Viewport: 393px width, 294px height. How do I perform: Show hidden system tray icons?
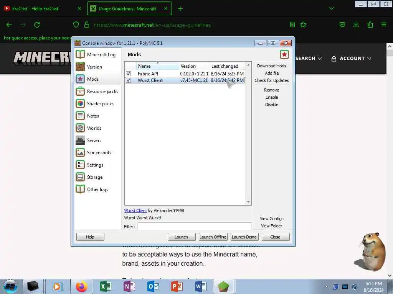pyautogui.click(x=326, y=287)
